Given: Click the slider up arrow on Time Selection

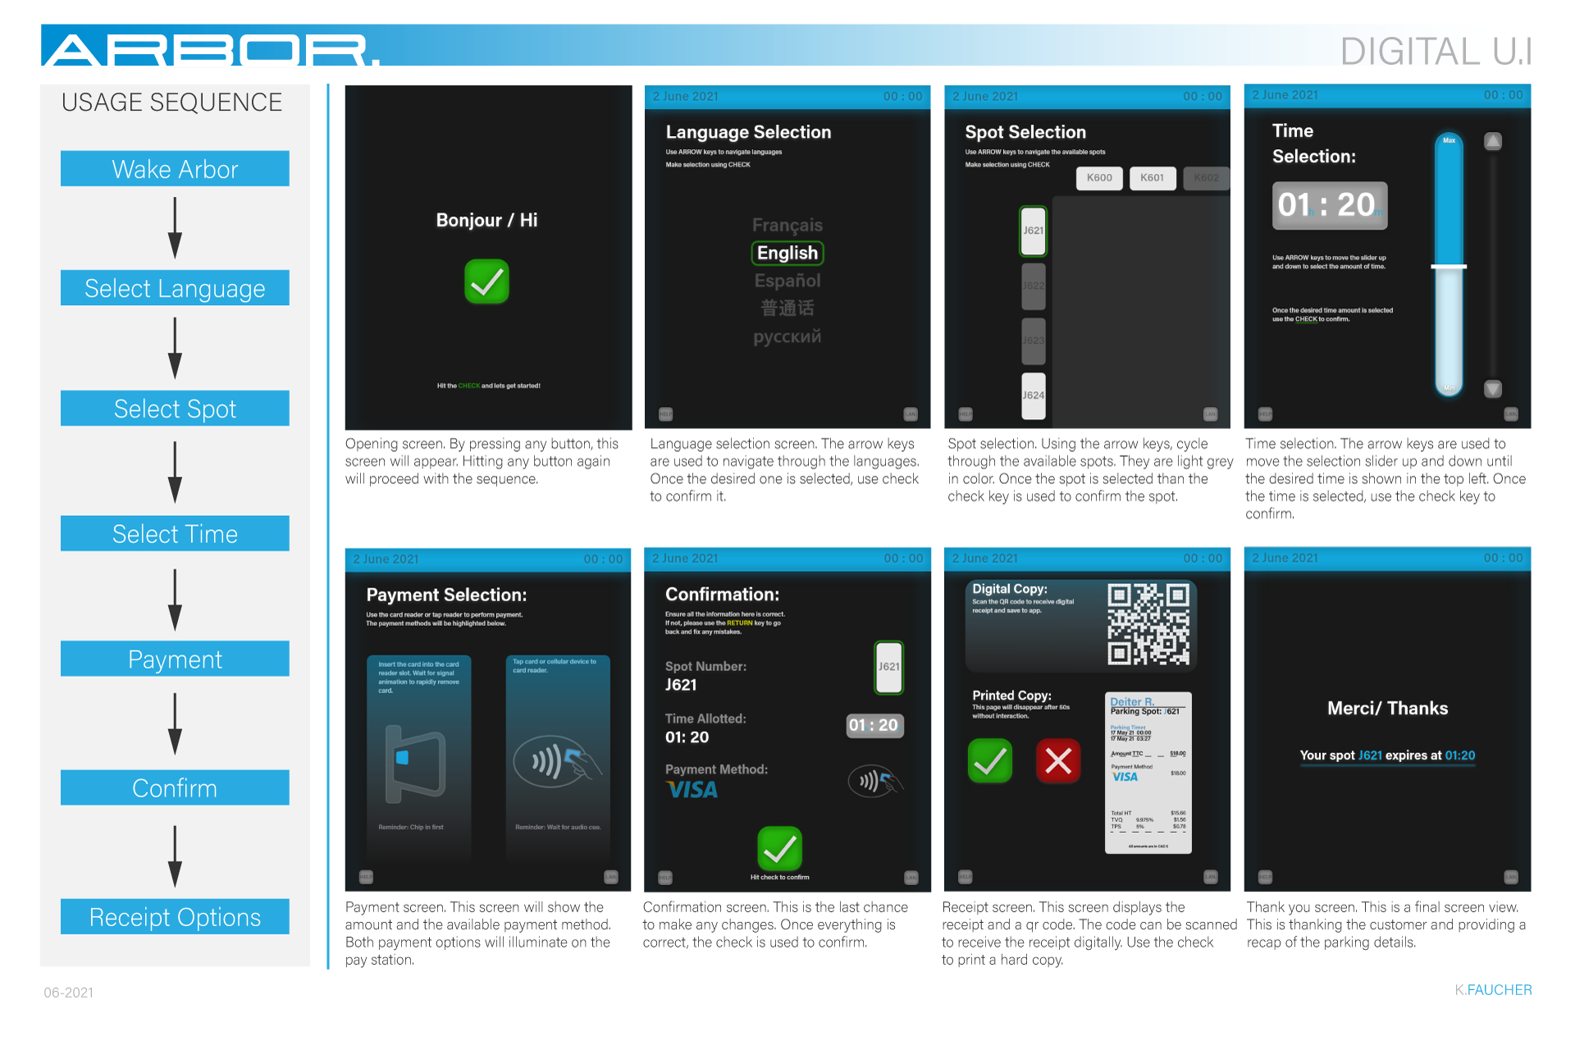Looking at the screenshot, I should [x=1493, y=141].
